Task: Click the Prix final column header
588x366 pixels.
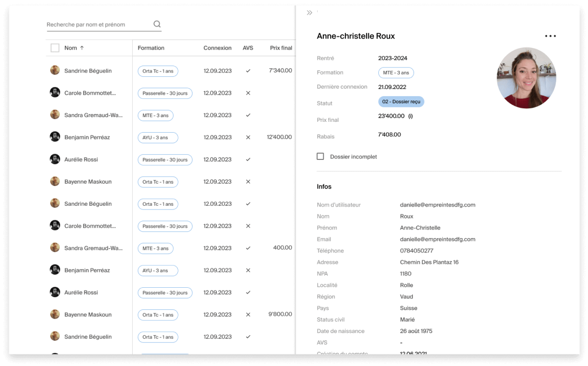Action: pos(281,48)
